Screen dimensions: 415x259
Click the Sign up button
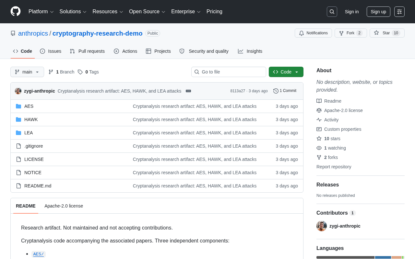pyautogui.click(x=378, y=12)
